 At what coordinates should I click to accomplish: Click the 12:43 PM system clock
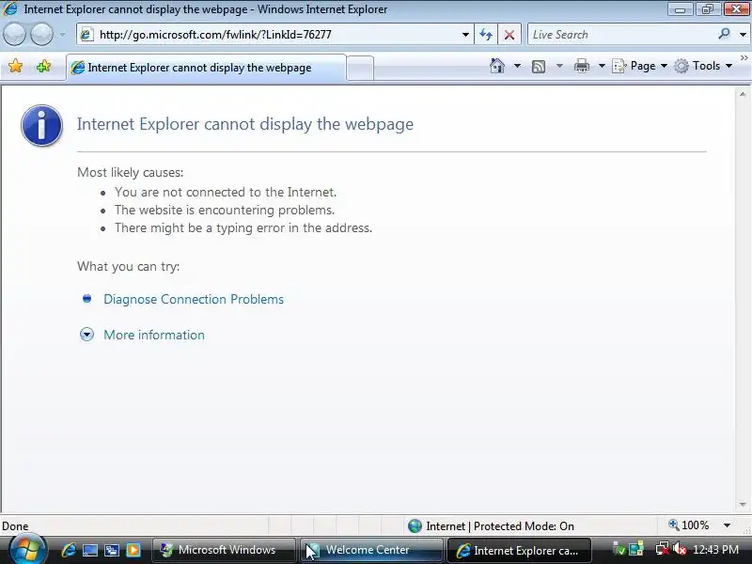[715, 549]
